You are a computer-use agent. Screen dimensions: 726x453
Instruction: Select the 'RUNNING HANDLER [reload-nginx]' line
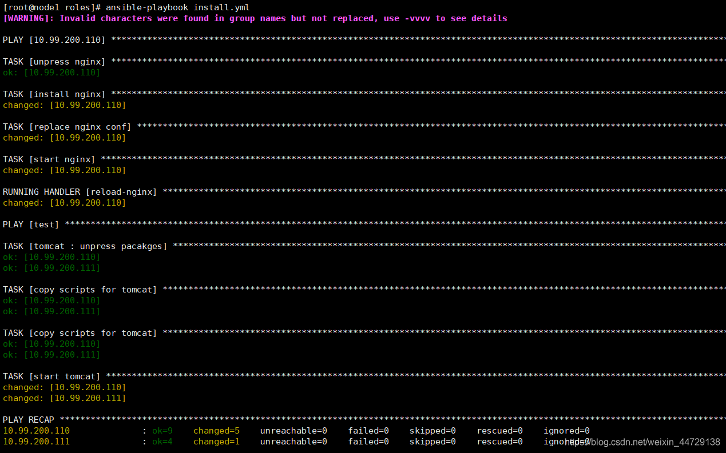[364, 192]
